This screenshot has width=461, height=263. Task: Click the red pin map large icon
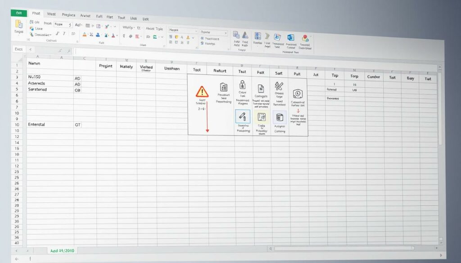[305, 38]
